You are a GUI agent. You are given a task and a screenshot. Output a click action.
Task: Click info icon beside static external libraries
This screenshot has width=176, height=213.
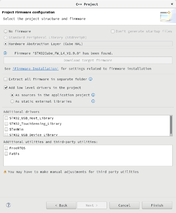[x=93, y=101]
